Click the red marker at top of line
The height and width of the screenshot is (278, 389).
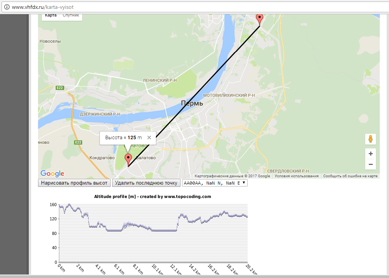coord(260,18)
